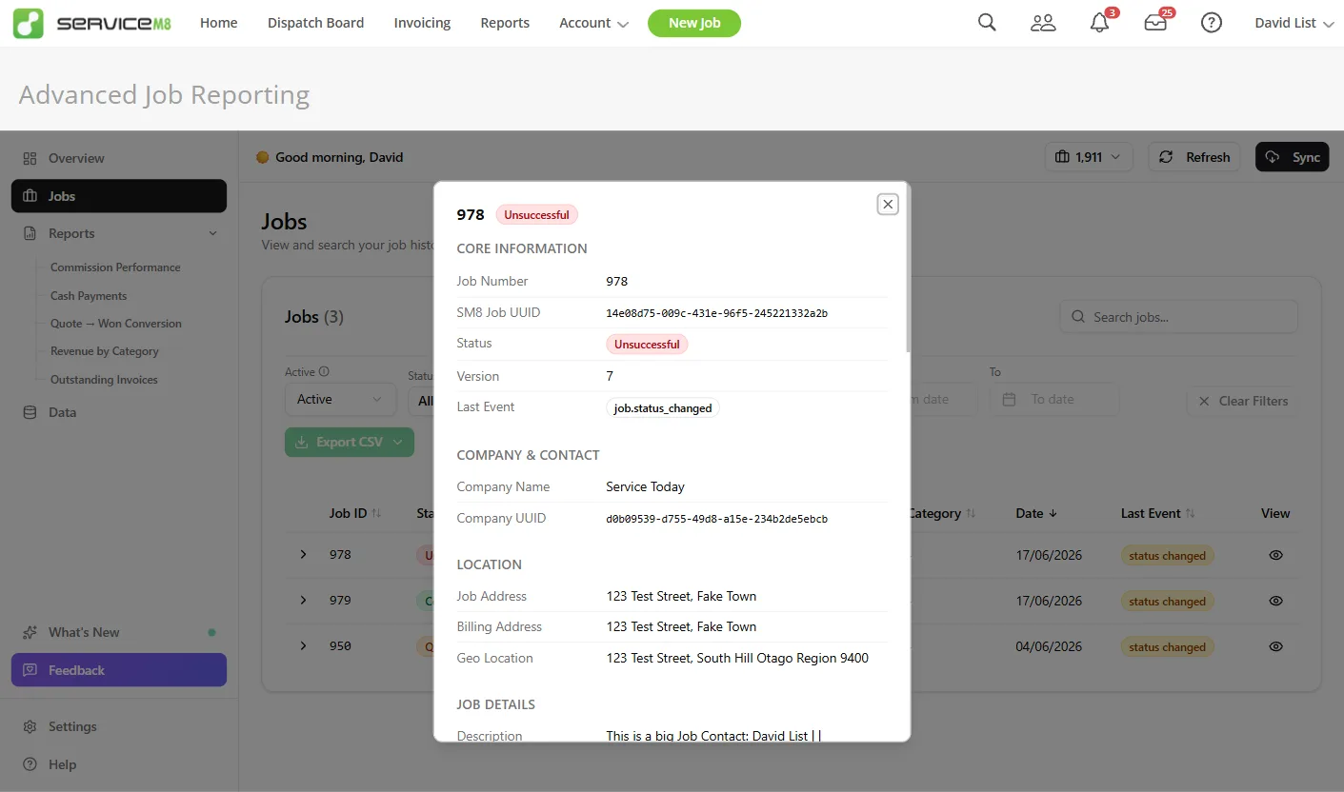Sort by Date column header

pyautogui.click(x=1036, y=513)
